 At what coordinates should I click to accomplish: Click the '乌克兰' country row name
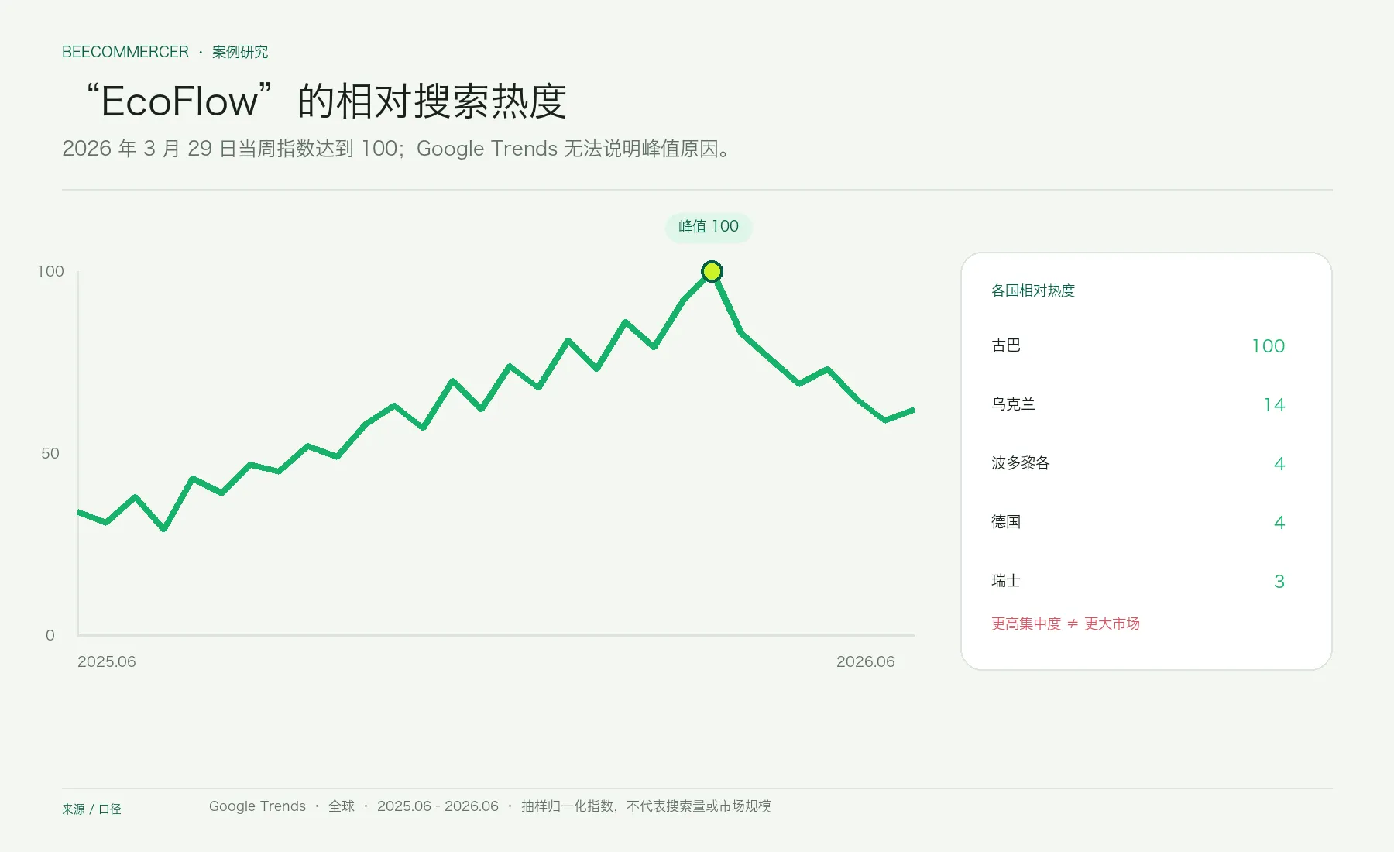point(1013,404)
